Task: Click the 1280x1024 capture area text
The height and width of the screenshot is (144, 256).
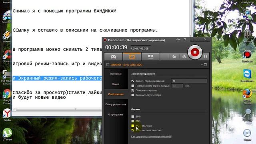Action: (126, 65)
